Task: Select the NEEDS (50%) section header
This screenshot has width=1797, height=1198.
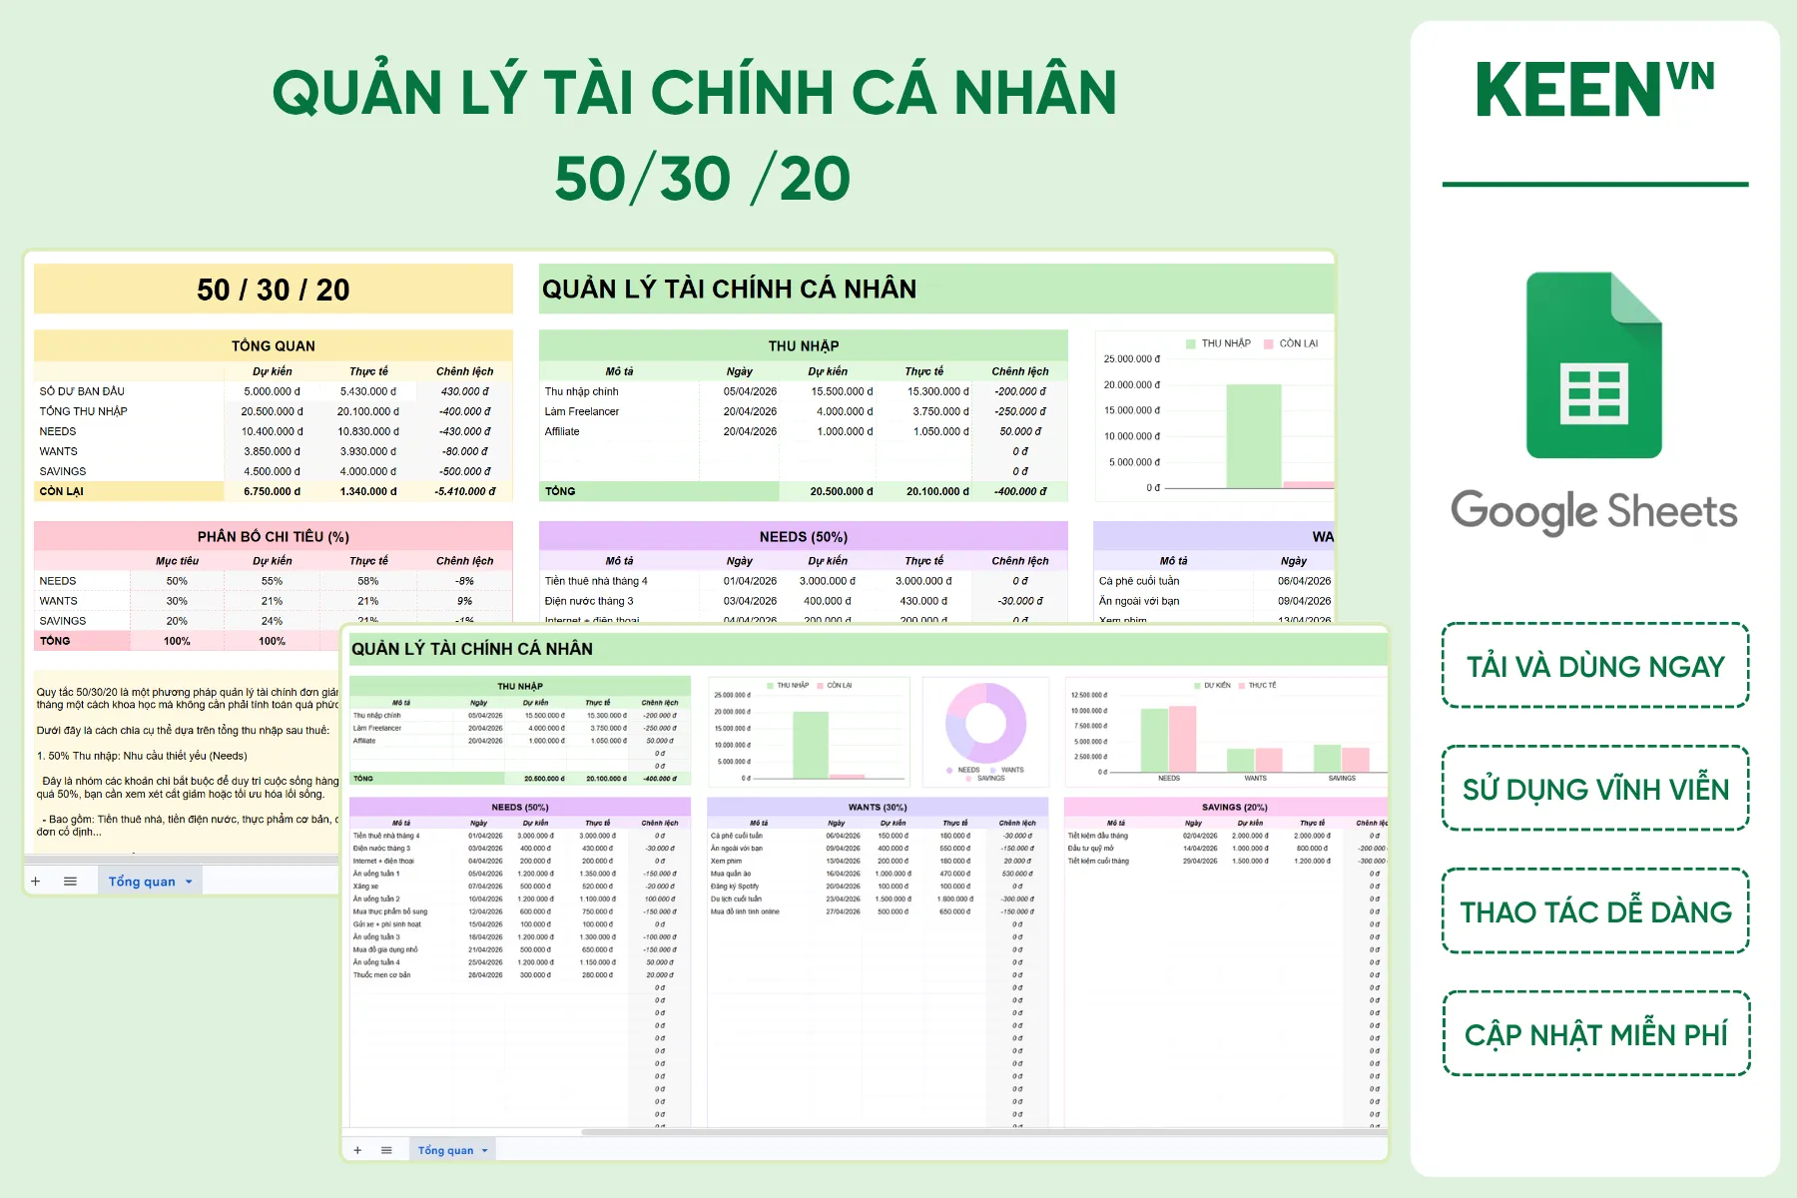Action: [x=519, y=807]
